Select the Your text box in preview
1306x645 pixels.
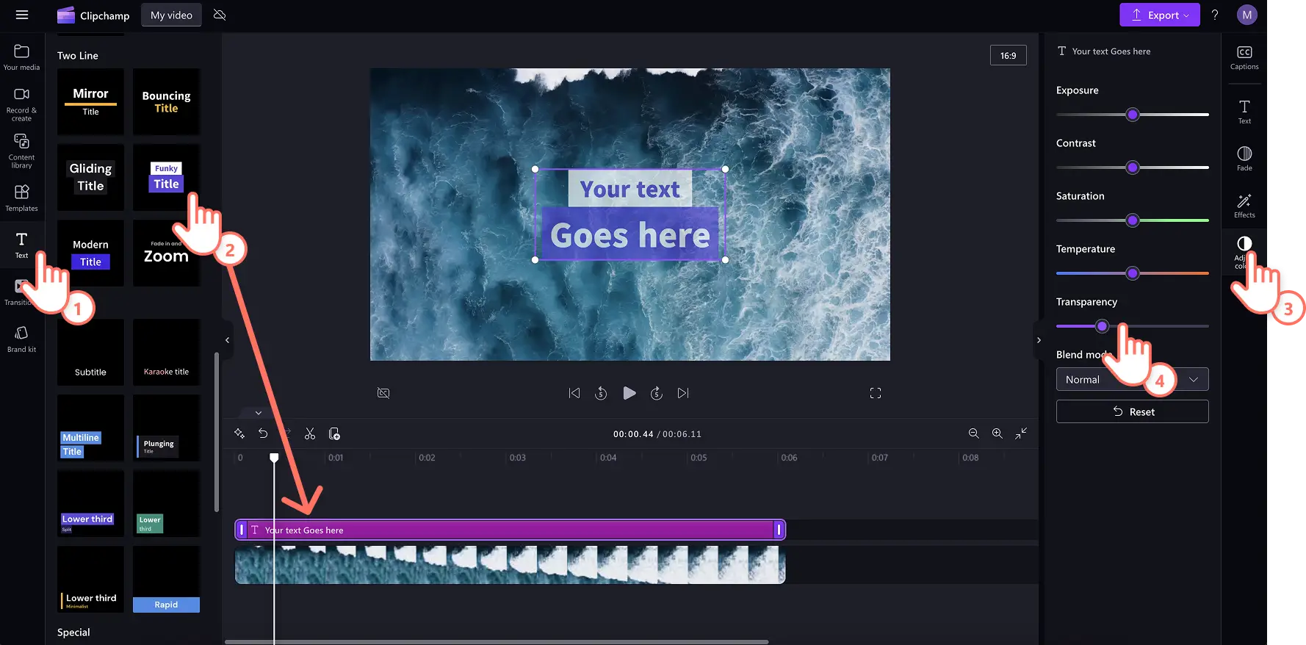coord(630,189)
